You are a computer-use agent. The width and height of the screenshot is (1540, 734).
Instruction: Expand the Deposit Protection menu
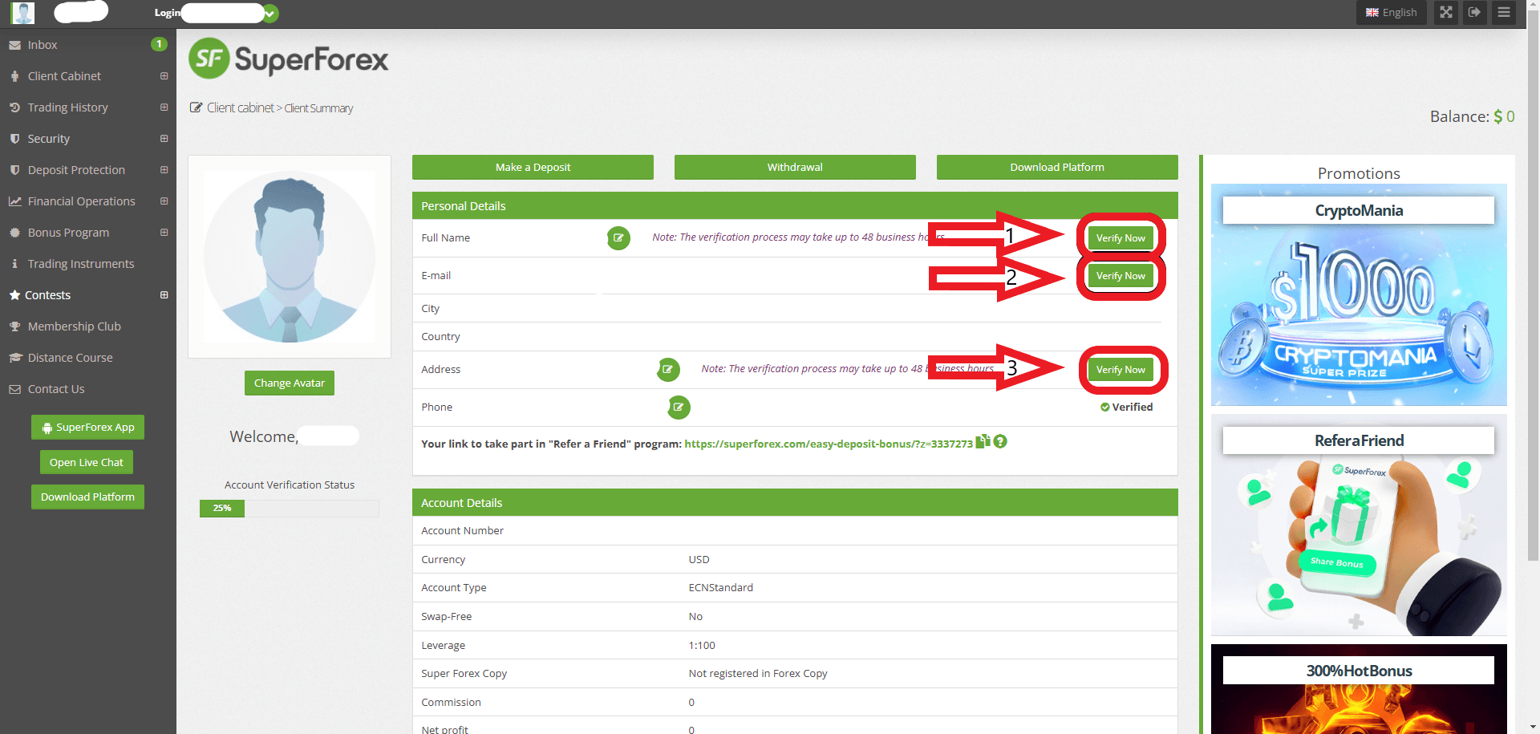tap(164, 170)
